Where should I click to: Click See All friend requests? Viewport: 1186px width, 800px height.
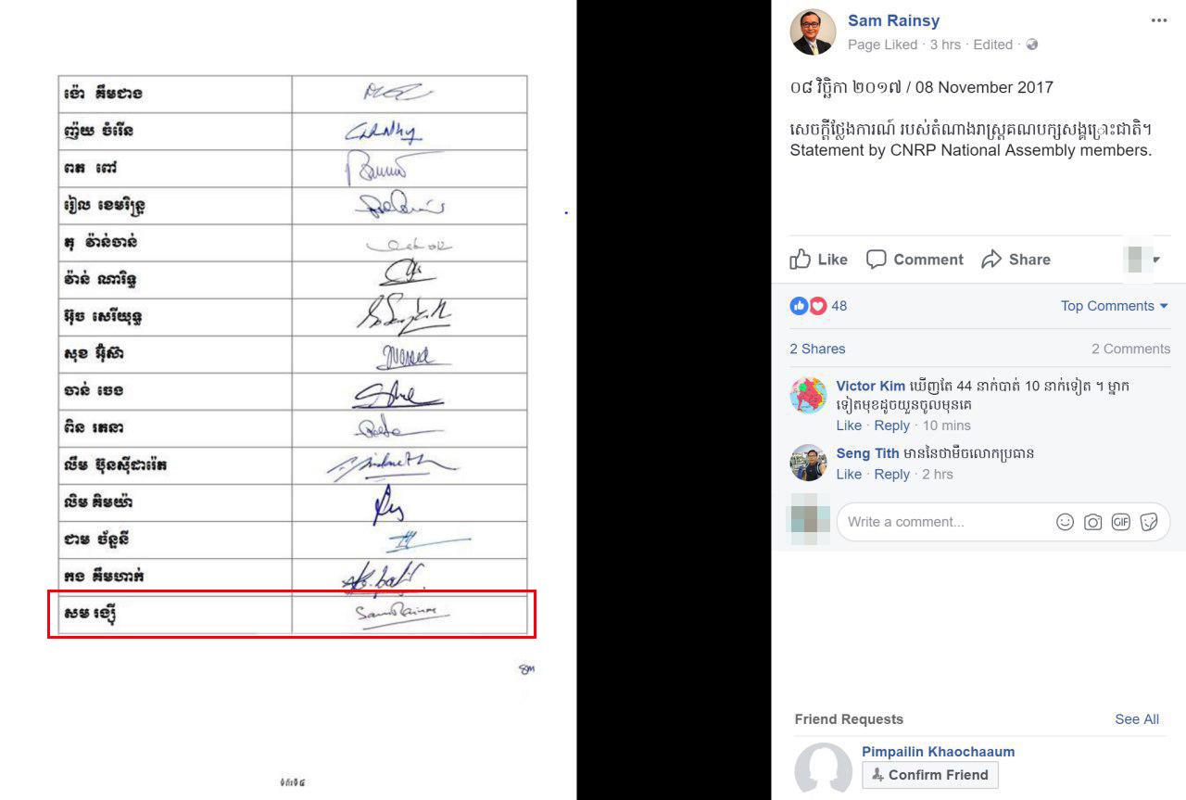[1137, 719]
